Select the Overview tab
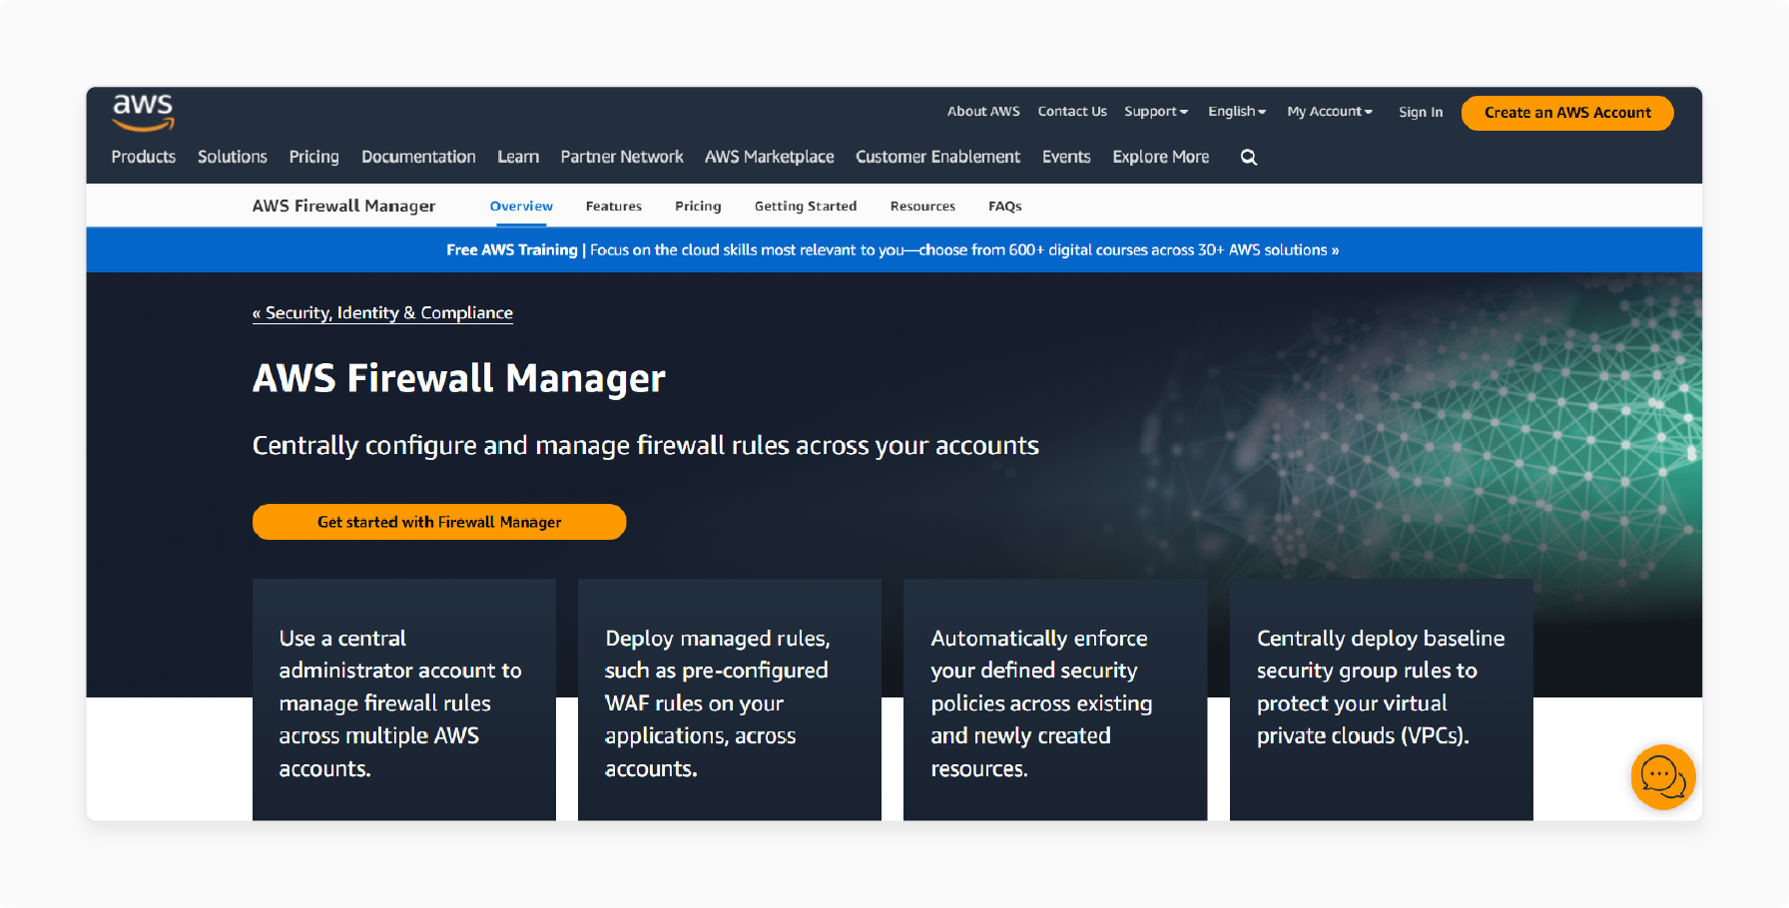Screen dimensions: 1789x908 pyautogui.click(x=521, y=207)
